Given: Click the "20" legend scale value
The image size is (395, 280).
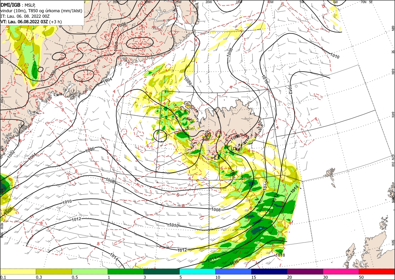Looking at the screenshot, I should (x=290, y=277).
